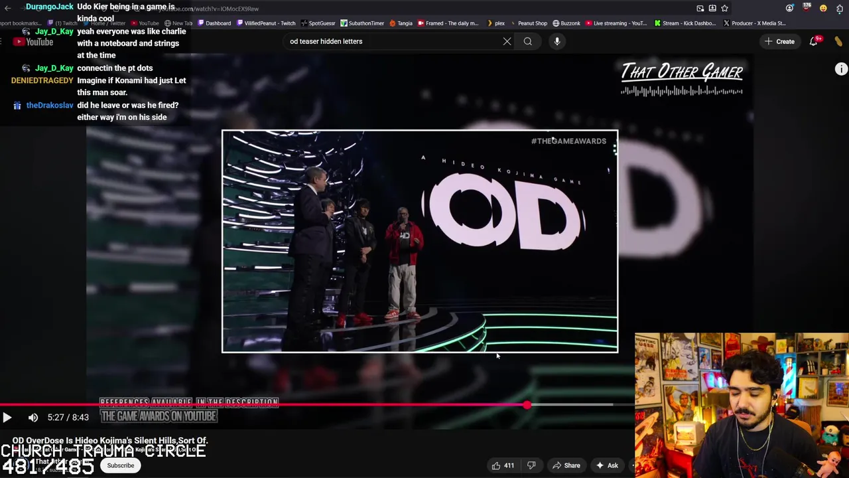Click theDrakoslav username in chat overlay

click(x=50, y=105)
